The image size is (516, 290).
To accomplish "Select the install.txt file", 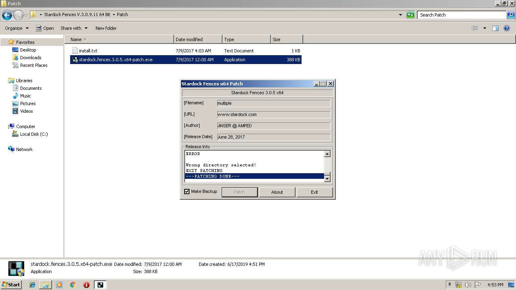I will click(186, 51).
